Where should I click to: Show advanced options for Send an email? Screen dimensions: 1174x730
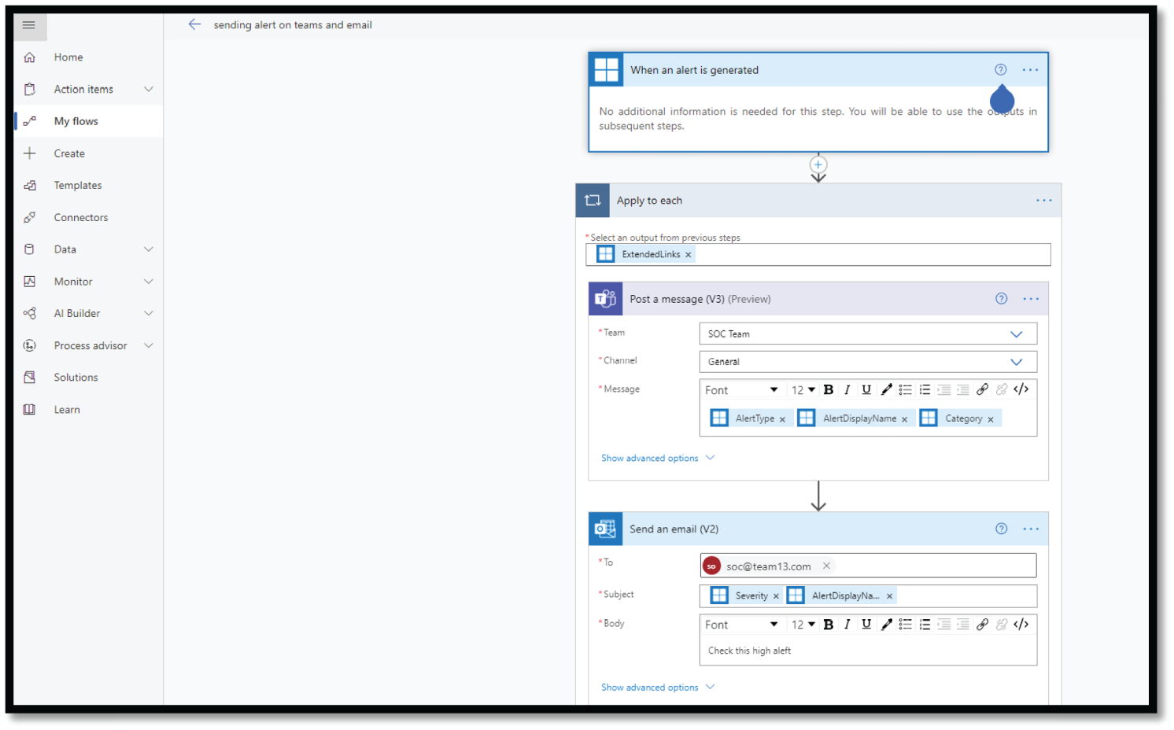[x=658, y=688]
